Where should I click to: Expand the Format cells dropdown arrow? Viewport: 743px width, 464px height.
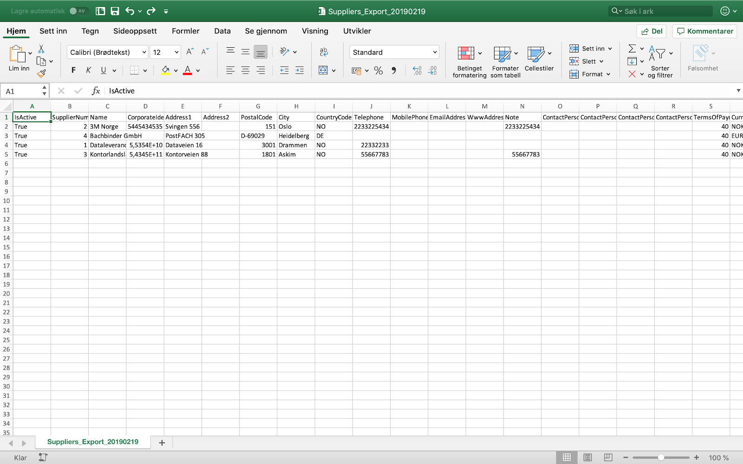click(608, 74)
